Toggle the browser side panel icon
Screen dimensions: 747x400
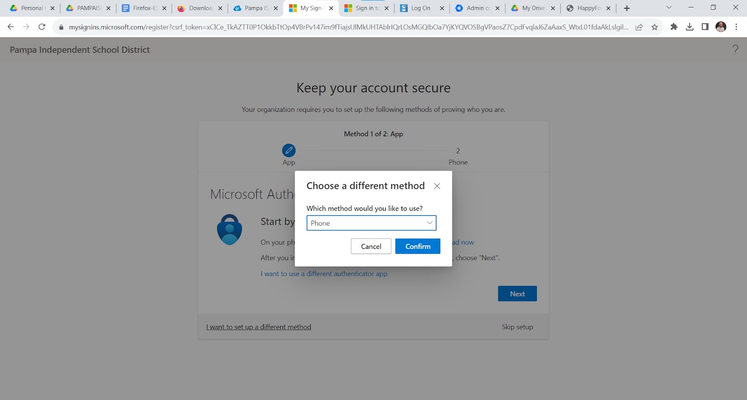[705, 27]
